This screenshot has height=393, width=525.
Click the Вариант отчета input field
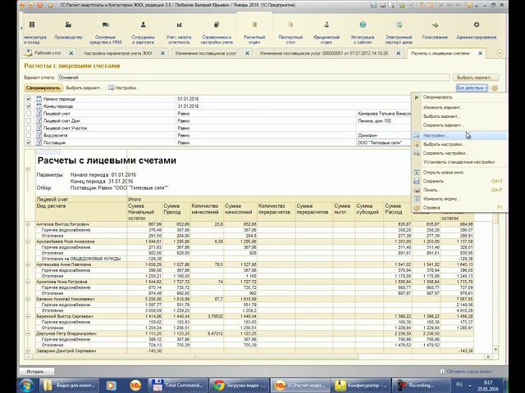click(253, 78)
